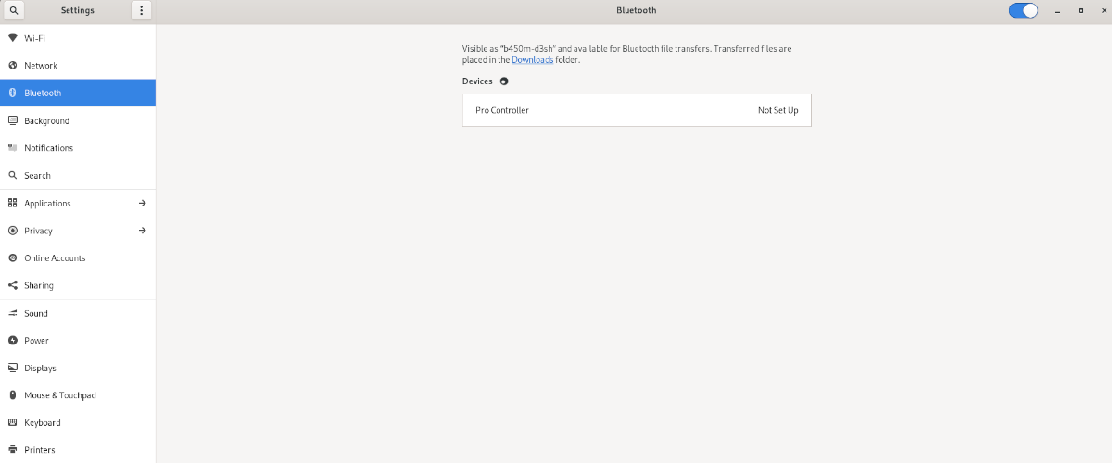This screenshot has height=463, width=1112.
Task: Select the Pro Controller device row
Action: tap(637, 110)
